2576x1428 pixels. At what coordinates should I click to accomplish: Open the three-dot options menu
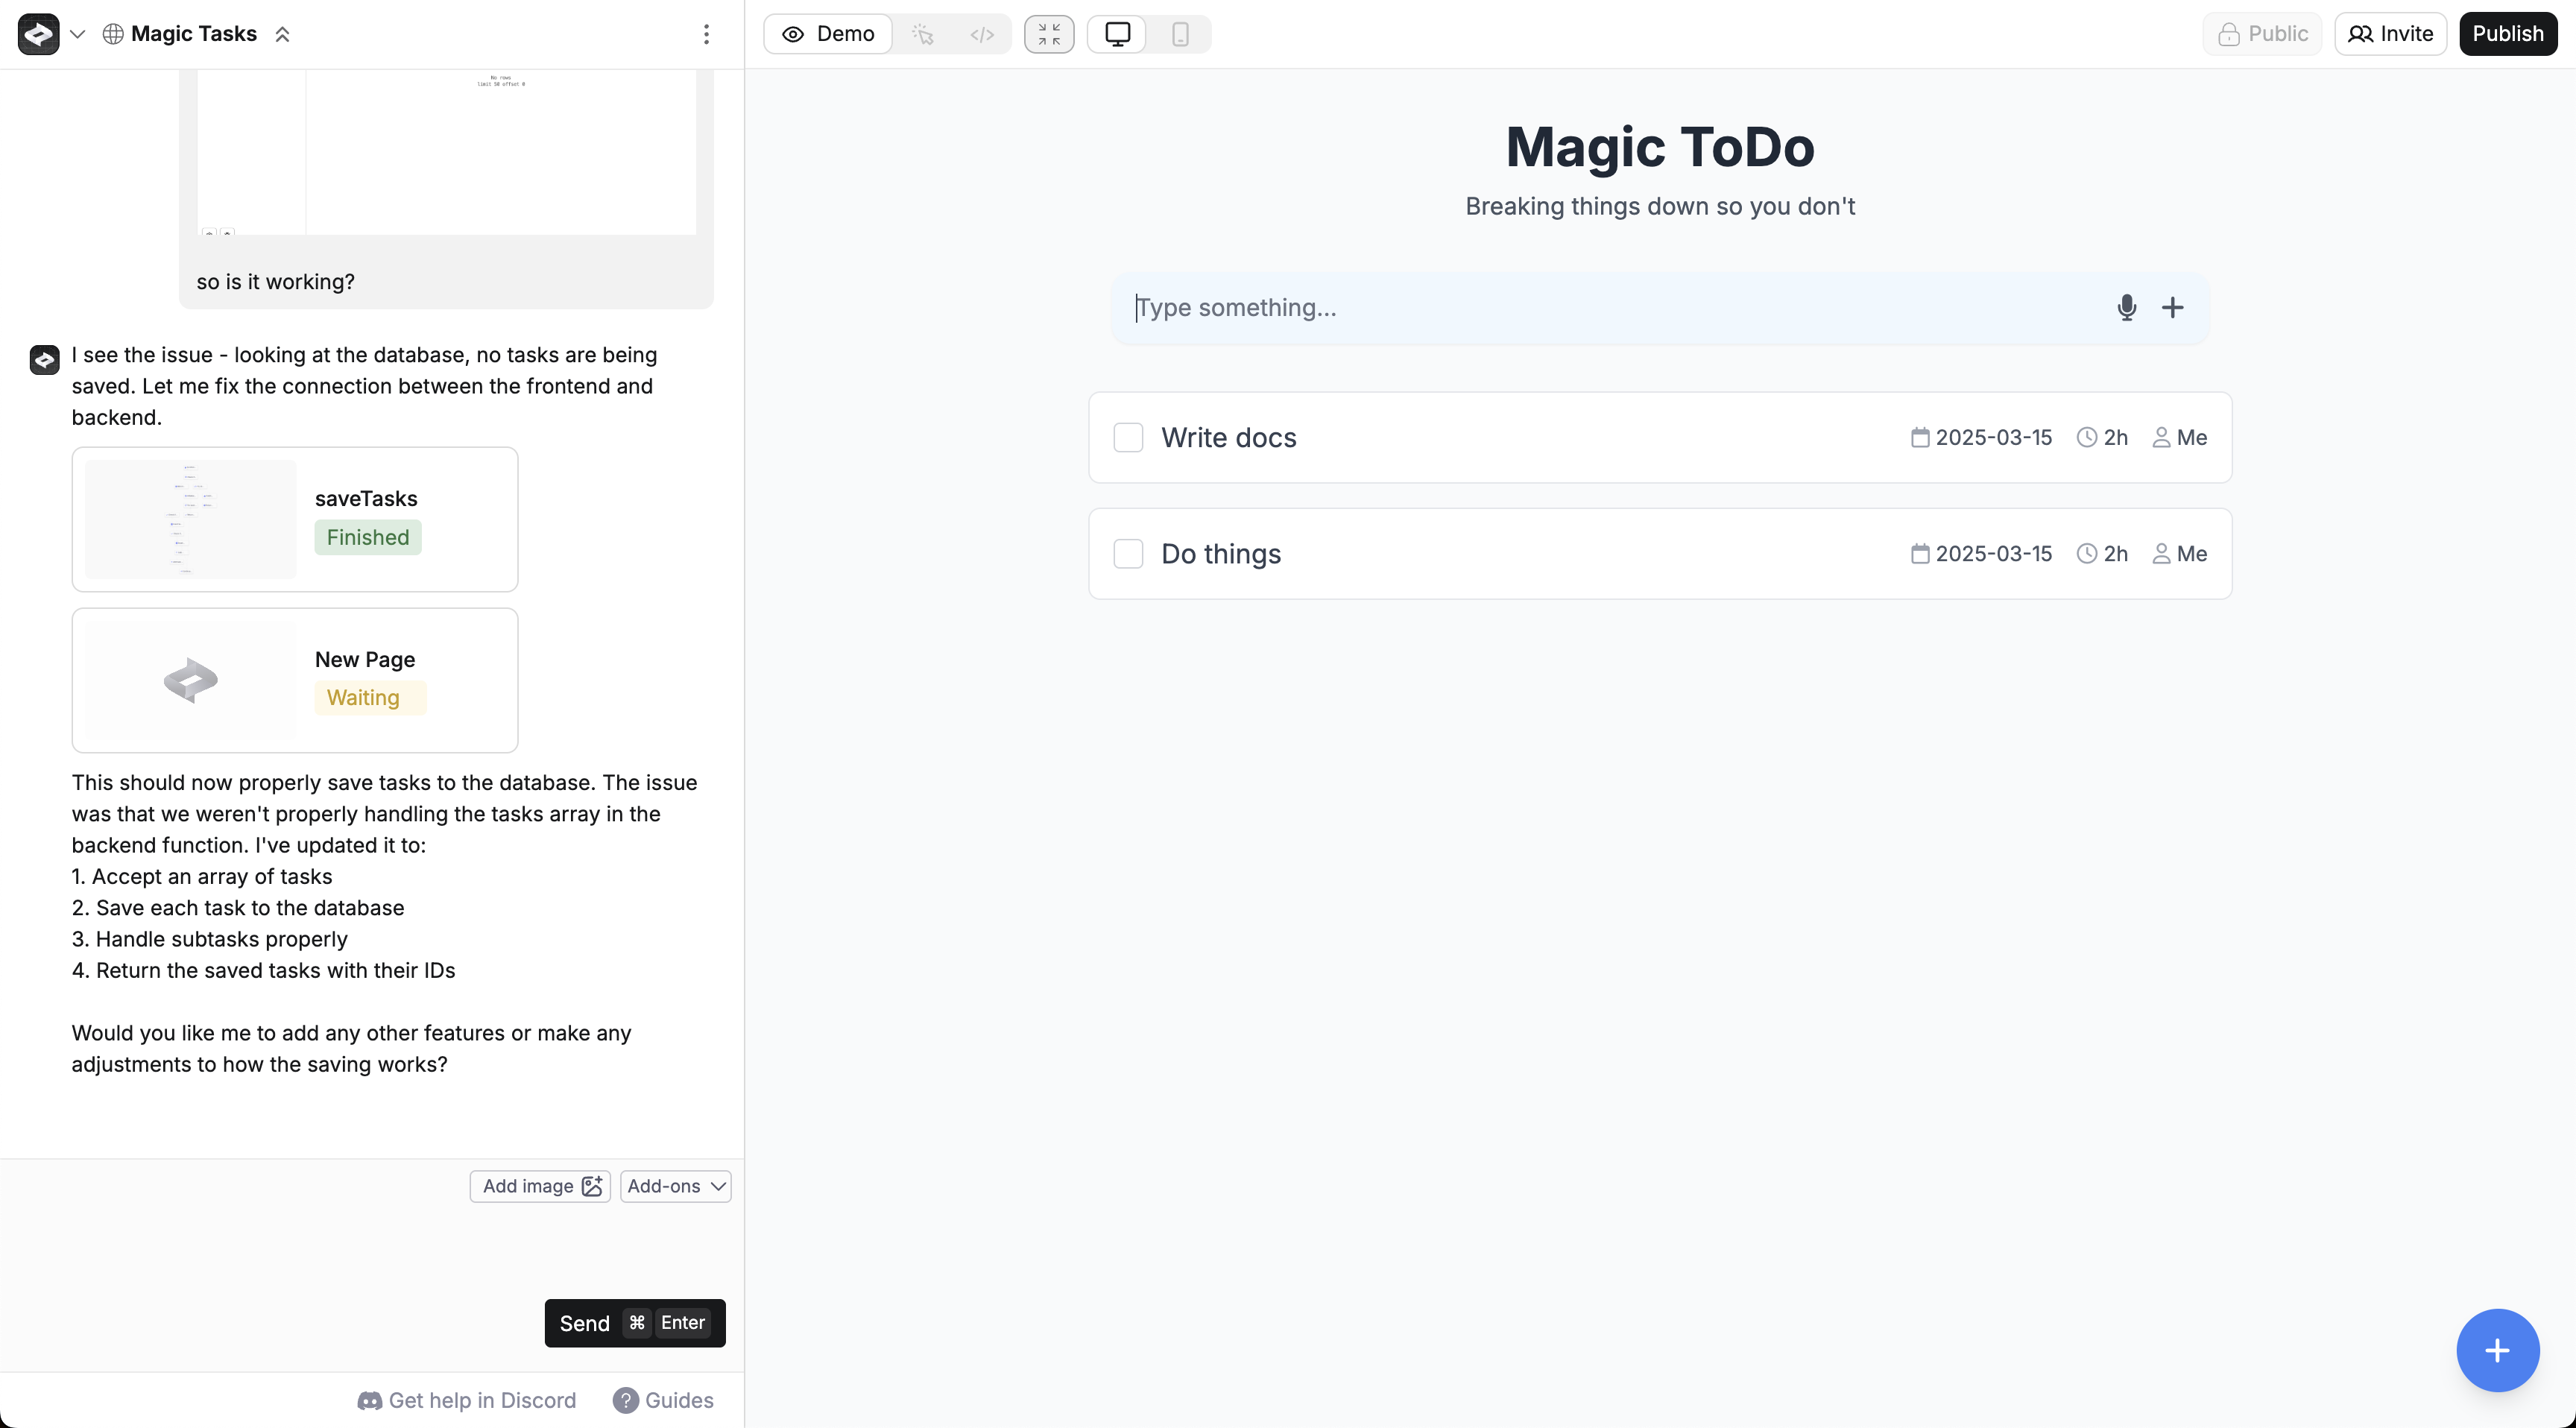pyautogui.click(x=706, y=34)
